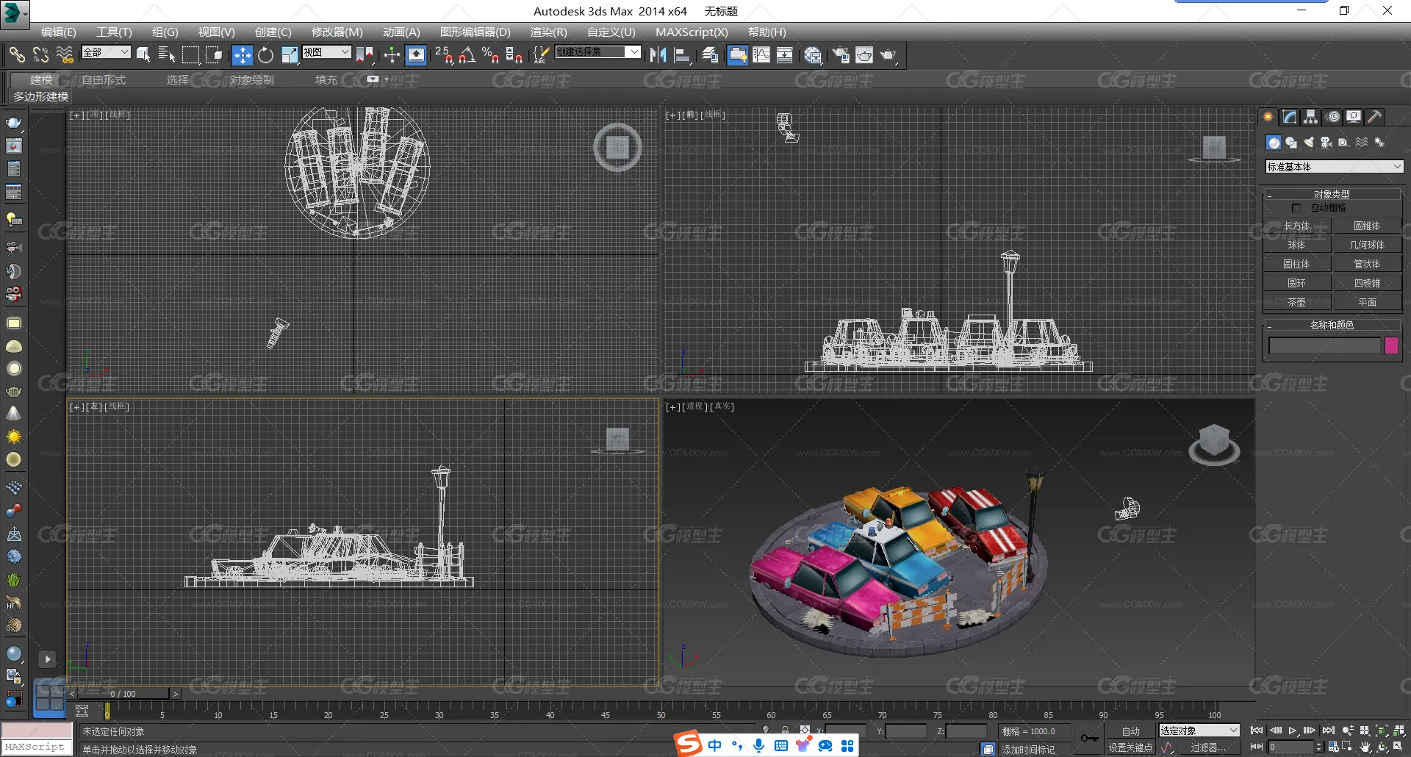Open the Modify panel tab icon
1411x757 pixels.
(x=1290, y=117)
